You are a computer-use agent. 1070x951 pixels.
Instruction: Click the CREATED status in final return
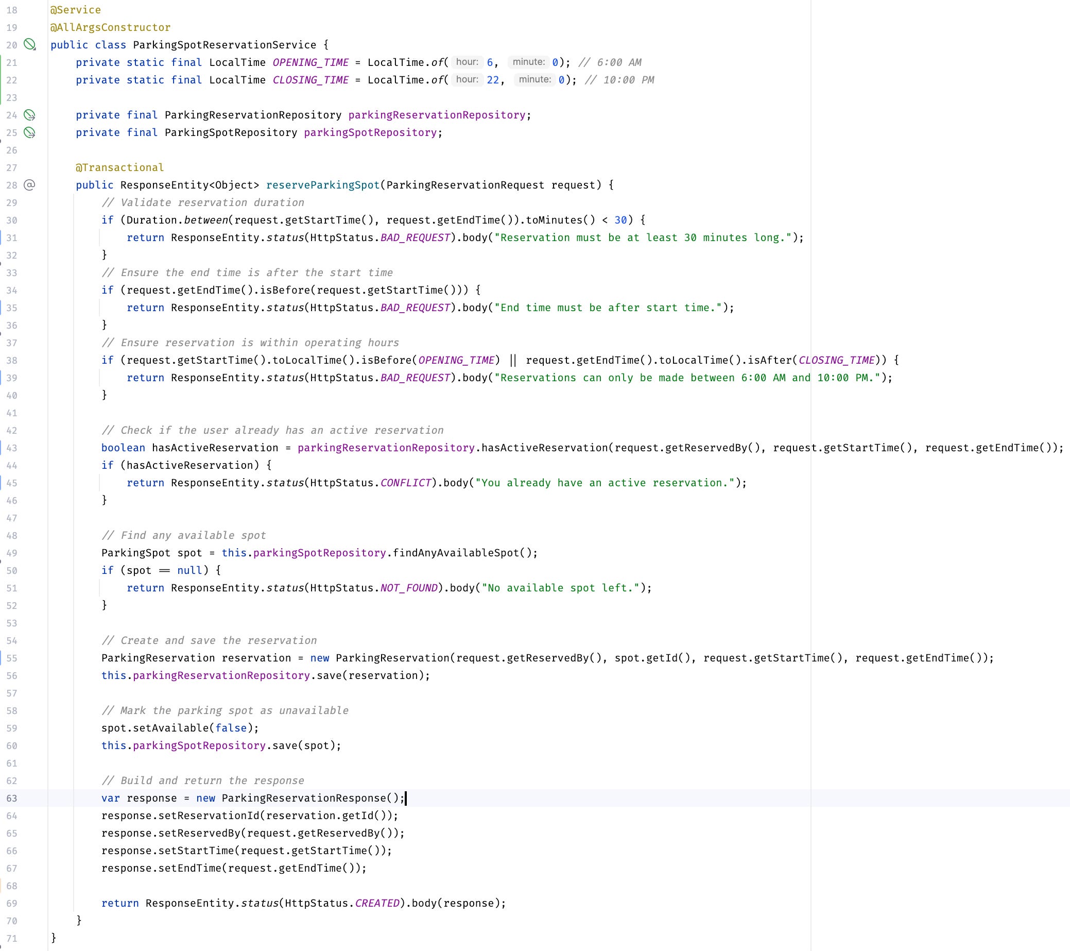(x=377, y=903)
